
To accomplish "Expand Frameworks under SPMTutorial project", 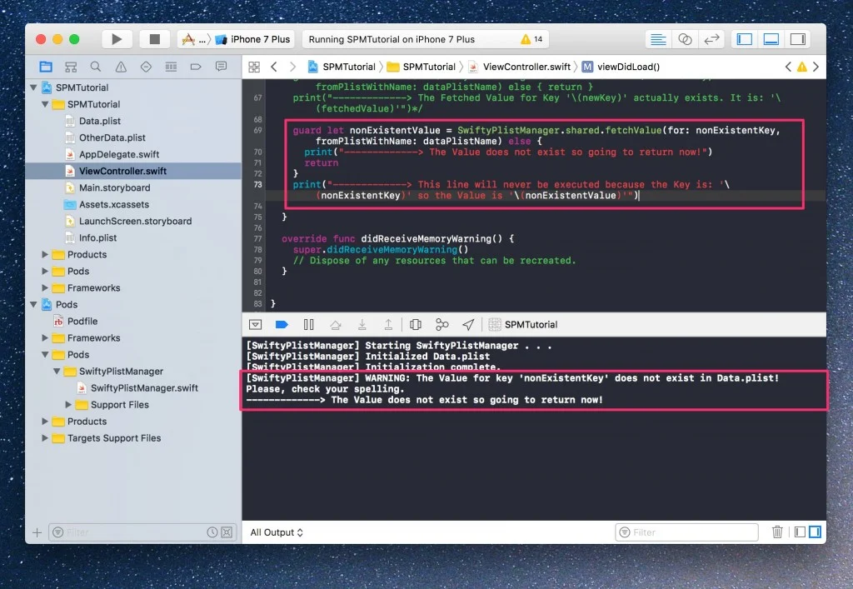I will point(45,287).
